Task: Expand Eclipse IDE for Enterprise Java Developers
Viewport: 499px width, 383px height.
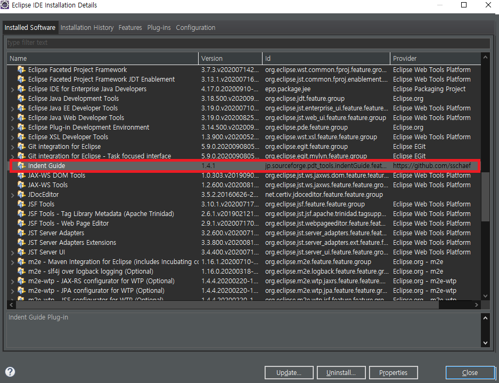Action: coord(12,90)
